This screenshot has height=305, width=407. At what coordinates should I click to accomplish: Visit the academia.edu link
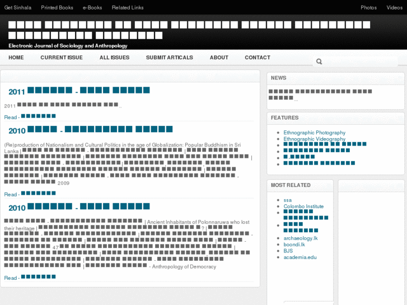(300, 257)
